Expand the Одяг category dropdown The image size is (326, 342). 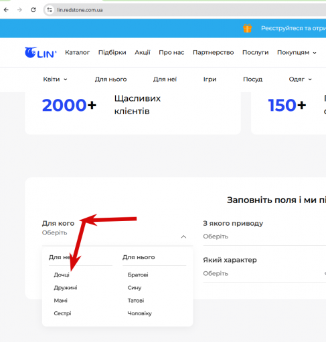click(x=300, y=79)
